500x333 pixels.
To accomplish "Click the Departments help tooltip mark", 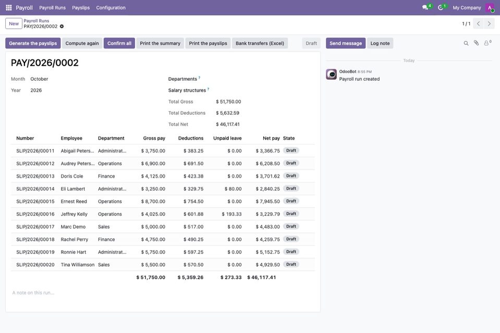I will [x=199, y=78].
